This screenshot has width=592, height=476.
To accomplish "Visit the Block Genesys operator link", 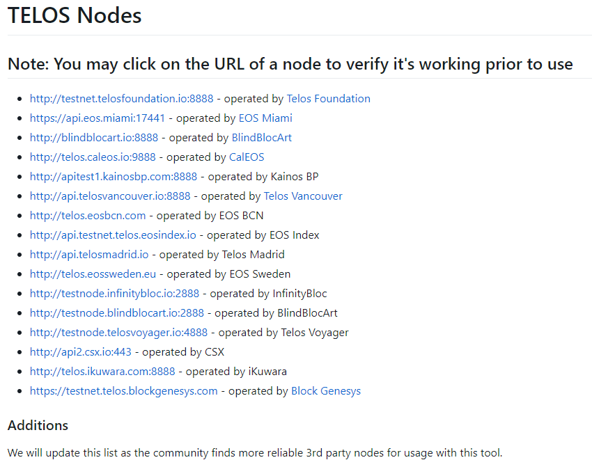I will coord(326,391).
